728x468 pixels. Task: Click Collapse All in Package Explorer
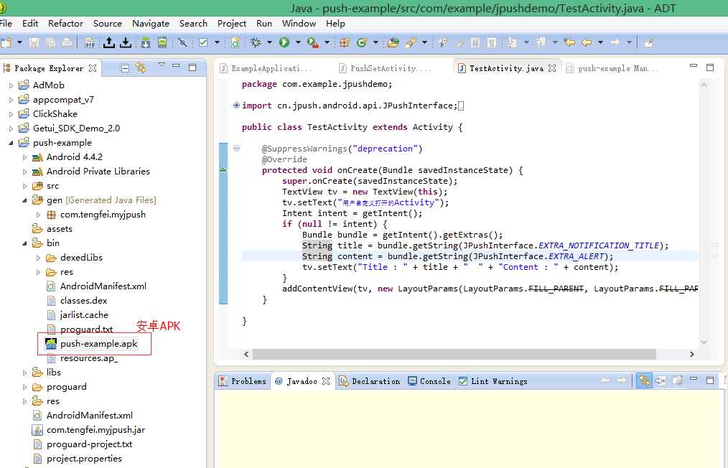point(125,68)
